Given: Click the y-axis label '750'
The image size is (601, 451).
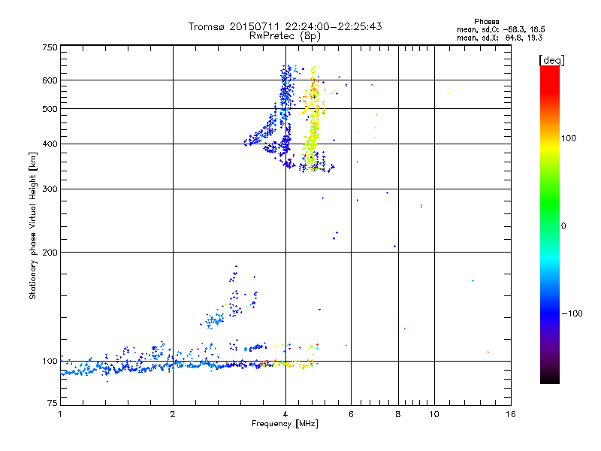Looking at the screenshot, I should click(50, 47).
